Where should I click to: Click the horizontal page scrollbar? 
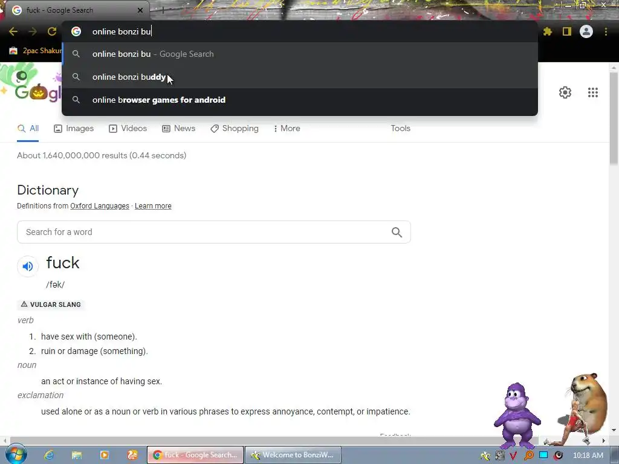pyautogui.click(x=274, y=440)
